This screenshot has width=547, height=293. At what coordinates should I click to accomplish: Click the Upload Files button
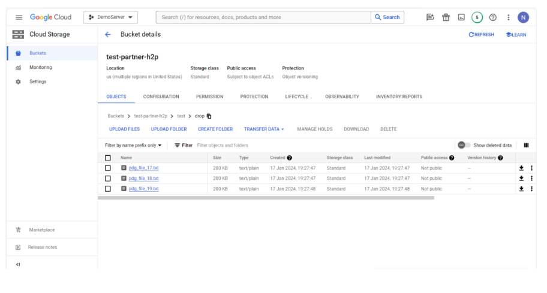[x=124, y=129]
